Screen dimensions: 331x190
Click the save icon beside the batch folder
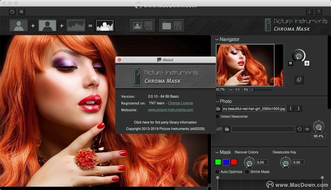point(178,26)
